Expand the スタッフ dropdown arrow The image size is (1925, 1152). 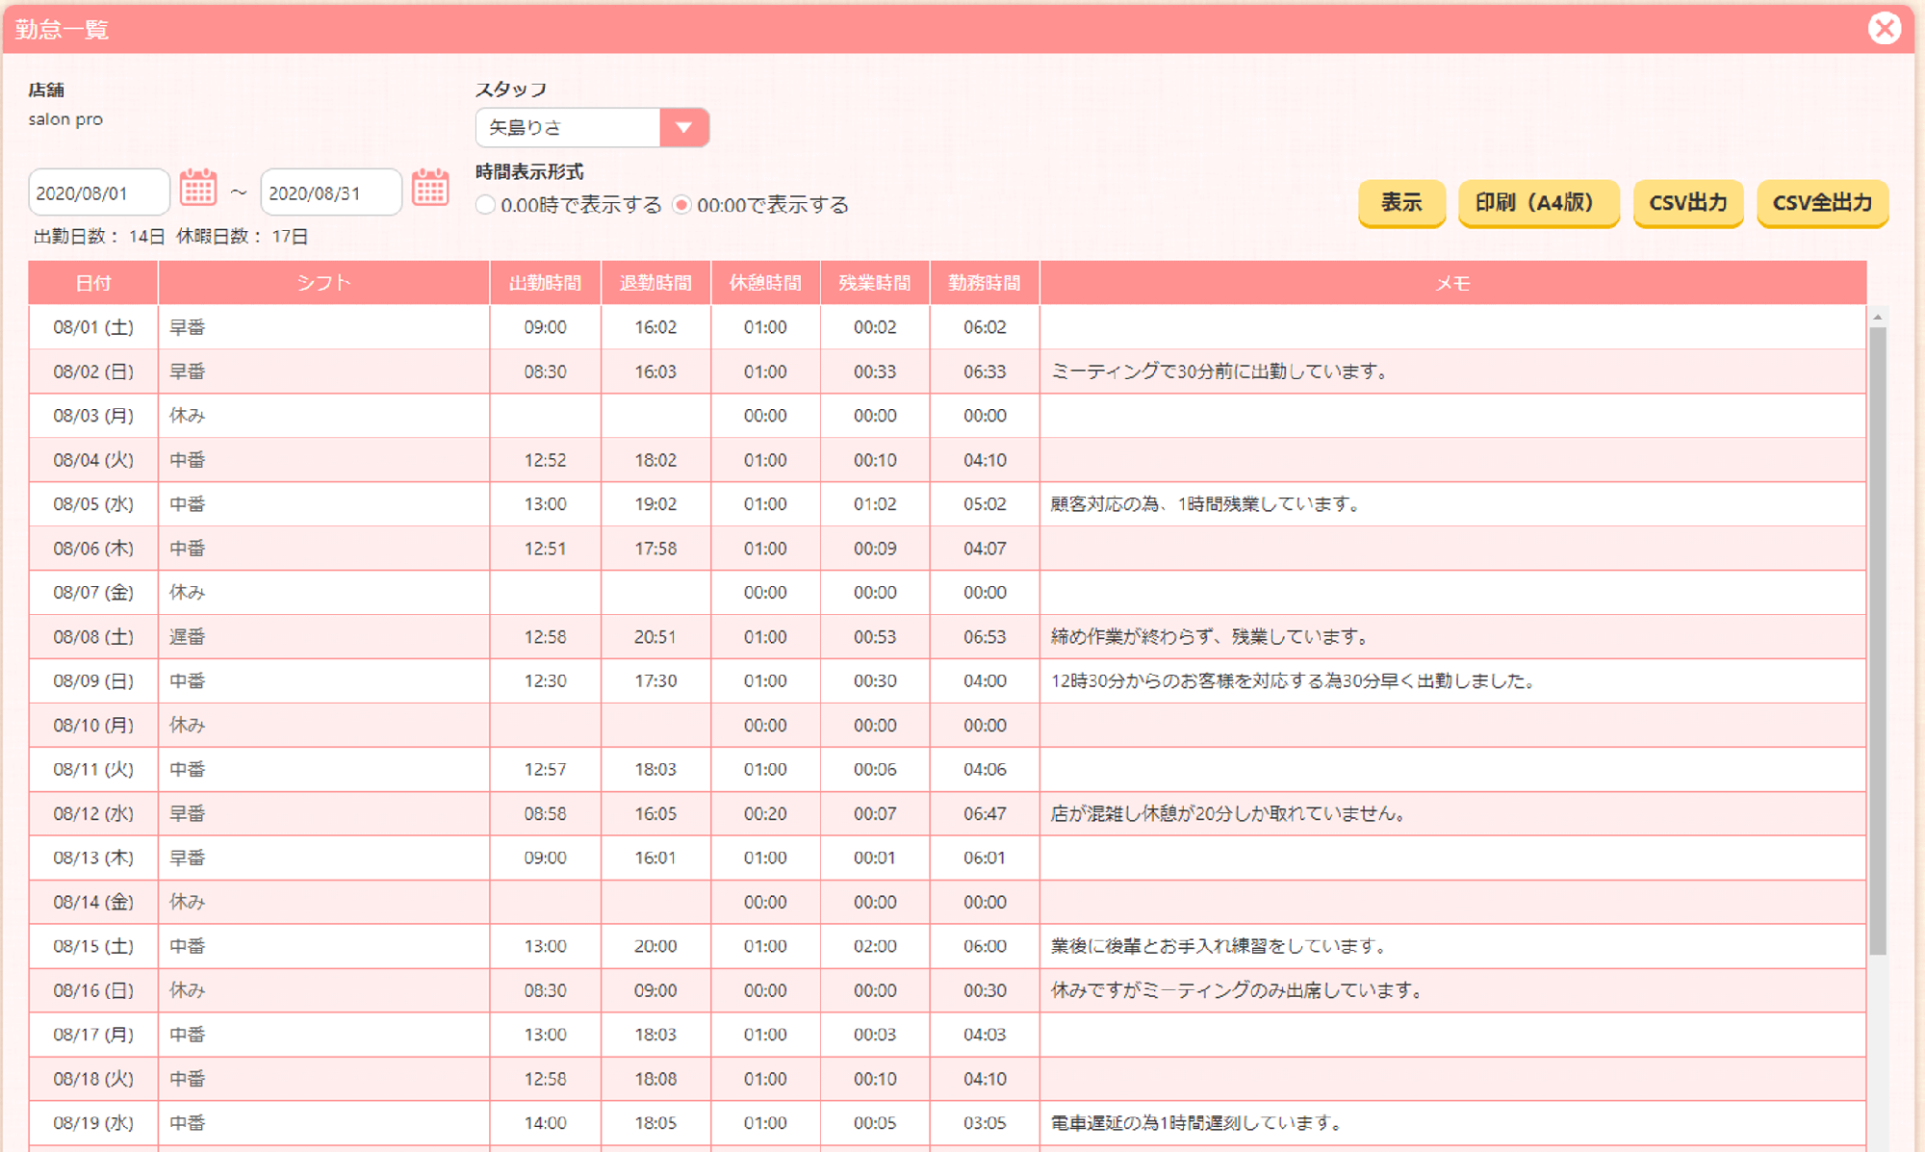pos(683,127)
